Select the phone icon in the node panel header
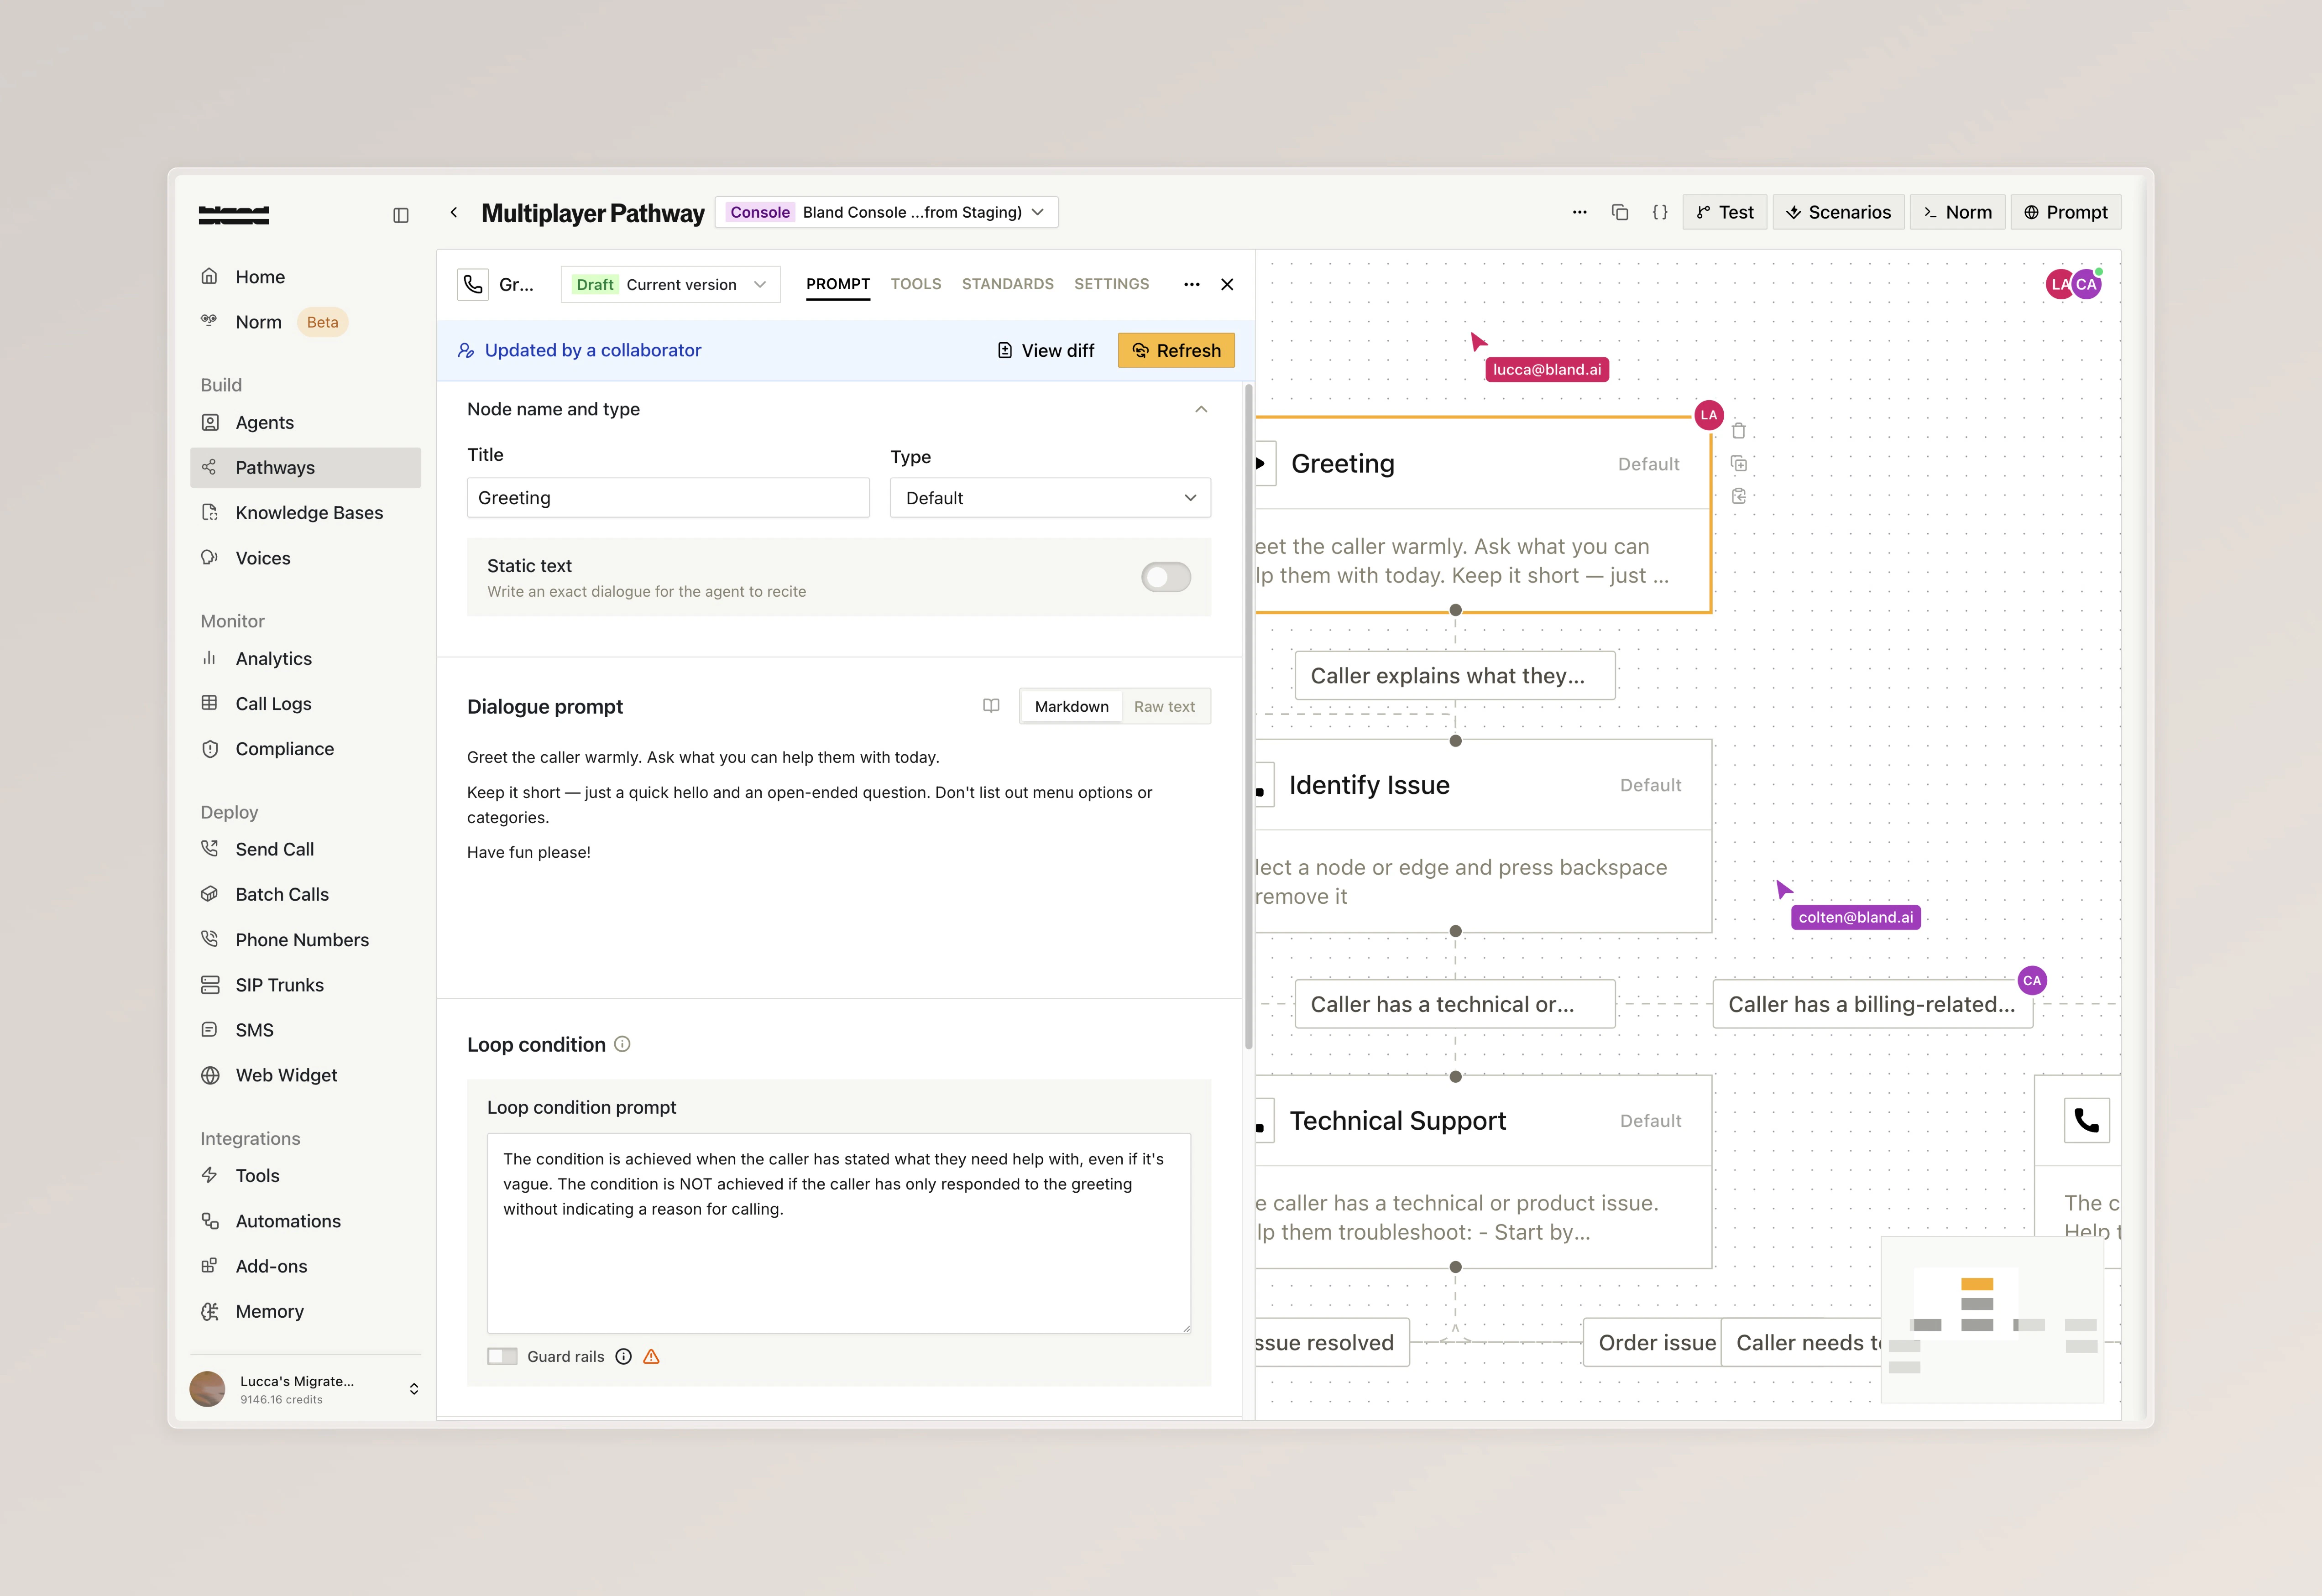The image size is (2322, 1596). click(473, 284)
